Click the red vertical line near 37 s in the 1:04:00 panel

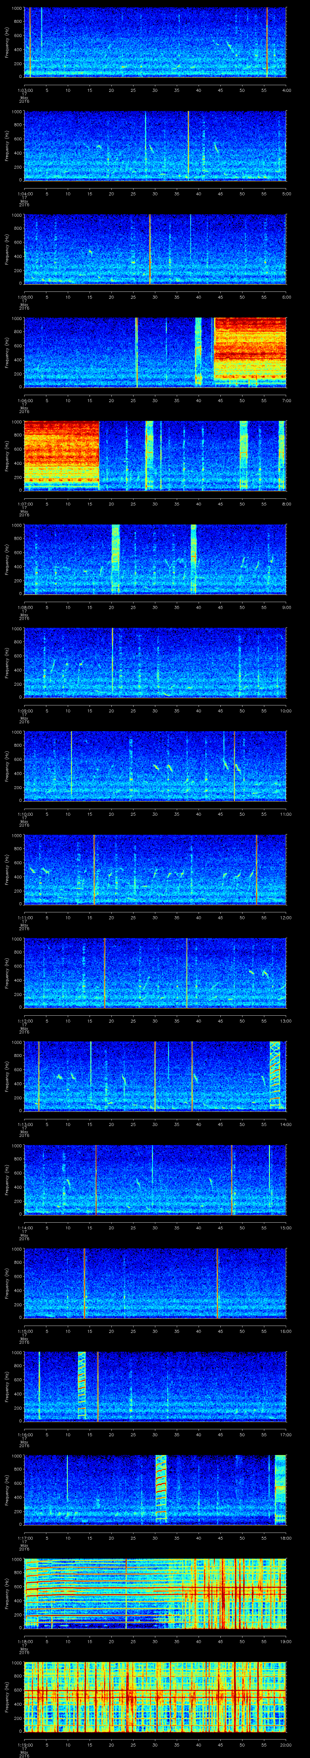(188, 145)
